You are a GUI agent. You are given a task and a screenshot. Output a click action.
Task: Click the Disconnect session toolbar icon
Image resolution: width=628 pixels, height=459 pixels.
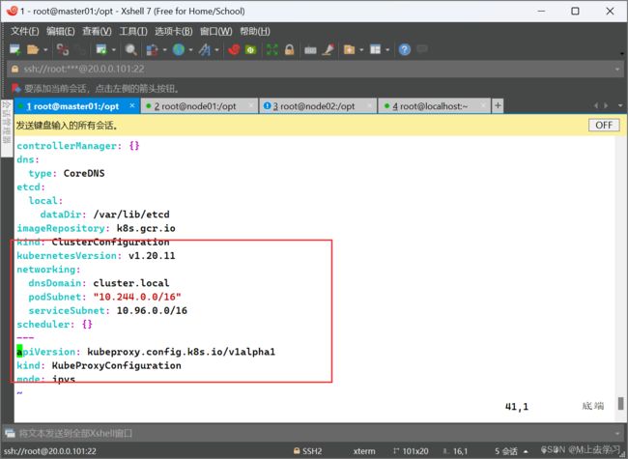pos(63,49)
